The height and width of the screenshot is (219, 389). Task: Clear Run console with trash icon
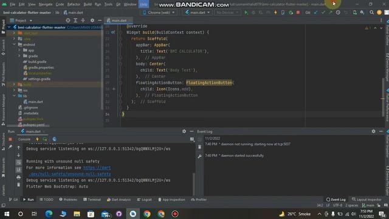(x=19, y=185)
